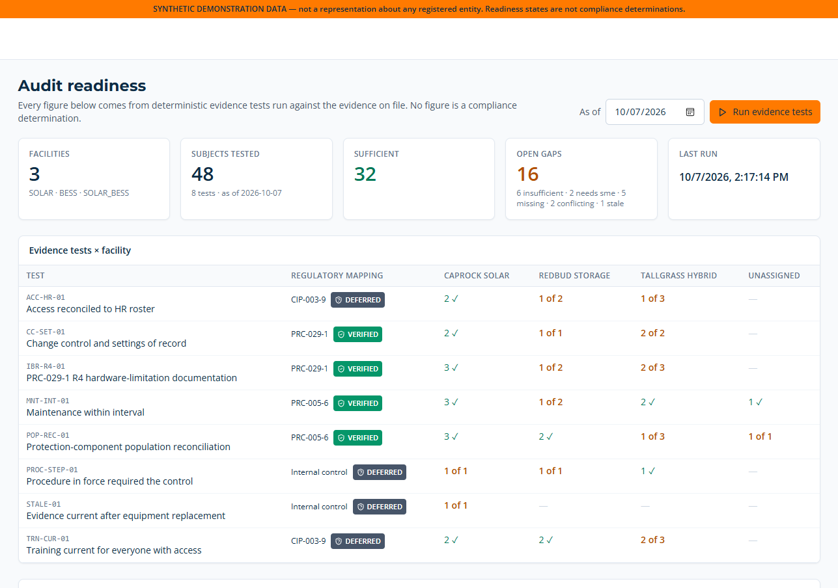Select Redbud Storage '1 of 2' in MNT-INT-01 row
Screen dimensions: 838x588
click(x=551, y=402)
